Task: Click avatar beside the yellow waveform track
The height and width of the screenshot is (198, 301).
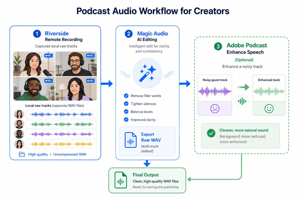Action: [19, 144]
